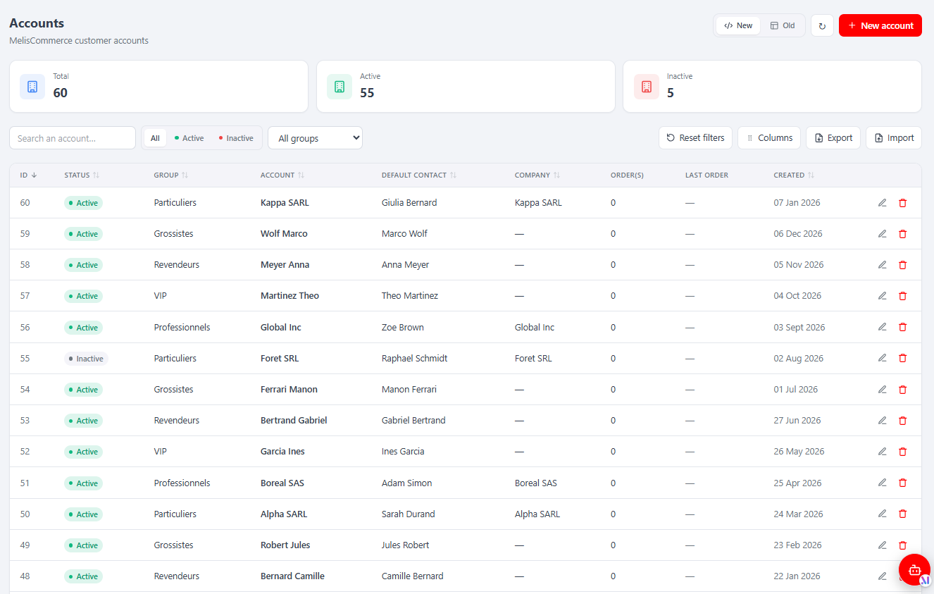Select contact name Zoe Brown

[x=403, y=327]
